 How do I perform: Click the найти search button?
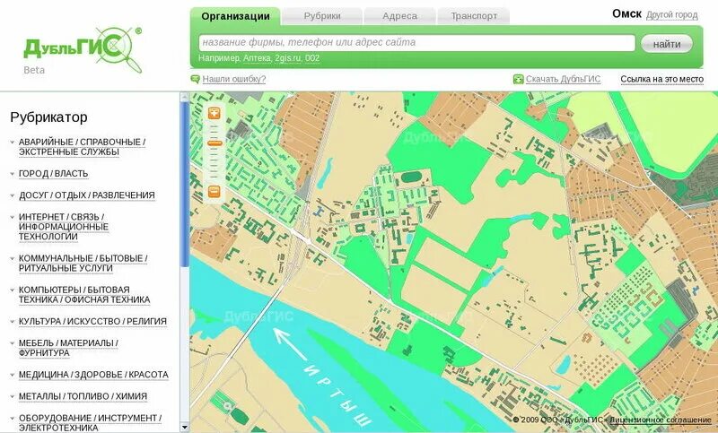click(667, 44)
